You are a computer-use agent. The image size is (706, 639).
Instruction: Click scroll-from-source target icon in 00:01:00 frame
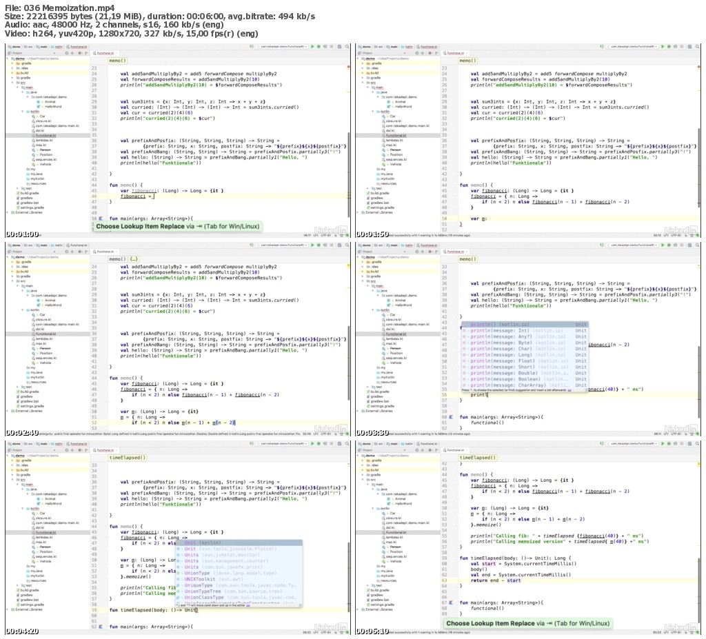coord(67,53)
